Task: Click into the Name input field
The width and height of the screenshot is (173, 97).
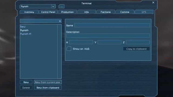Action: [x=112, y=25]
